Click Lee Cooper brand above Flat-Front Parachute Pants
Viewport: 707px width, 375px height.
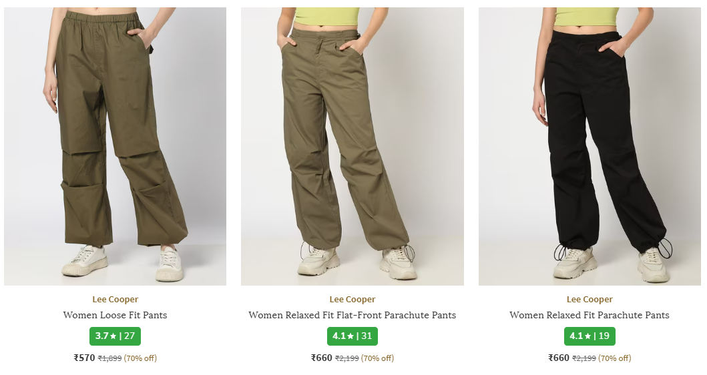(x=352, y=300)
